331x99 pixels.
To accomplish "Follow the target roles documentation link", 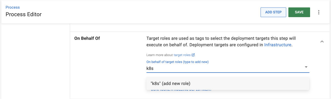I will [x=182, y=55].
